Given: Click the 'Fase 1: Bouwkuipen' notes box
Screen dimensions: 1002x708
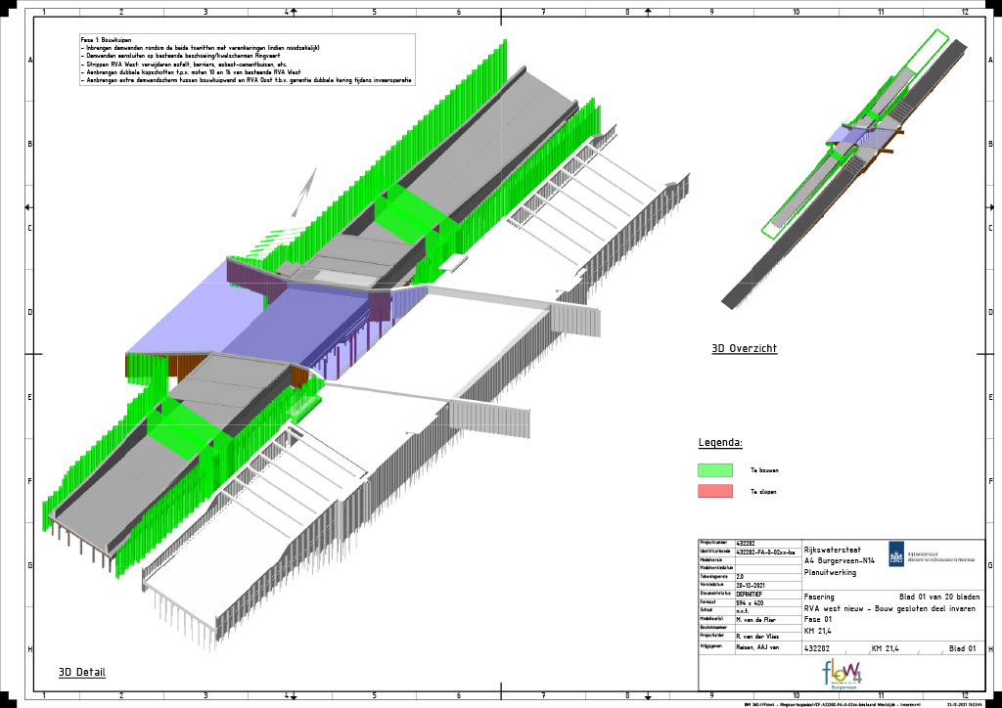Looking at the screenshot, I should click(247, 62).
